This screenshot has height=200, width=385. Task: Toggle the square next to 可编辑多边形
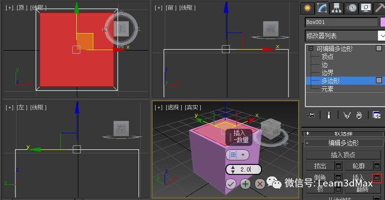379,48
